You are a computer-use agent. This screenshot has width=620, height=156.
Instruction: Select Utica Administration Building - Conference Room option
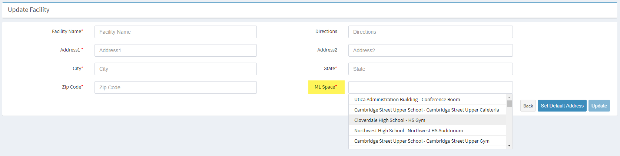427,99
